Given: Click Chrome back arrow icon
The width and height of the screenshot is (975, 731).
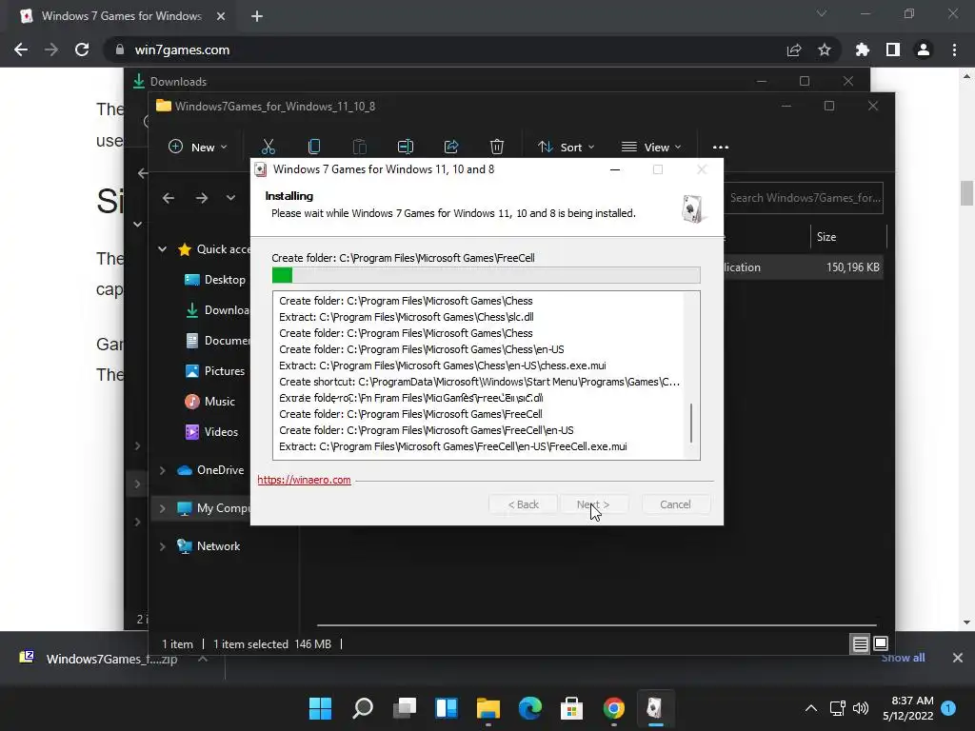Looking at the screenshot, I should point(21,49).
